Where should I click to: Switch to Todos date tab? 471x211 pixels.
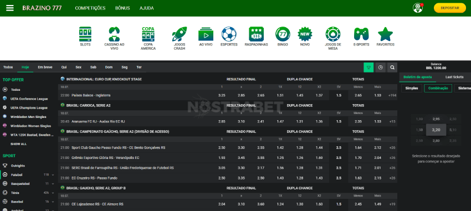(8, 67)
